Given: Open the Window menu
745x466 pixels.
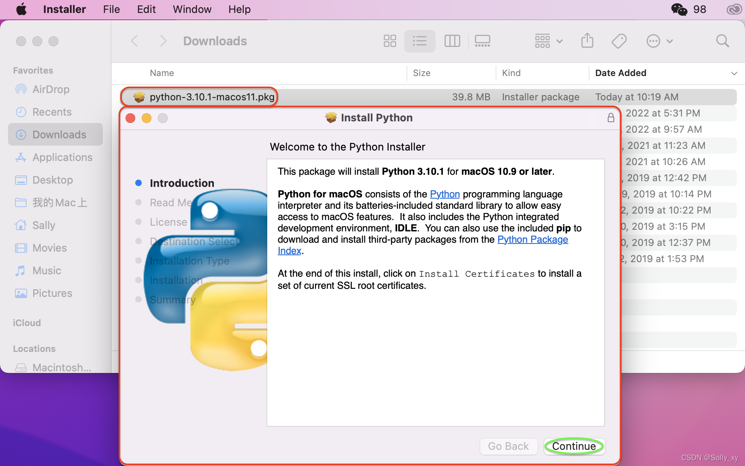Looking at the screenshot, I should point(192,9).
